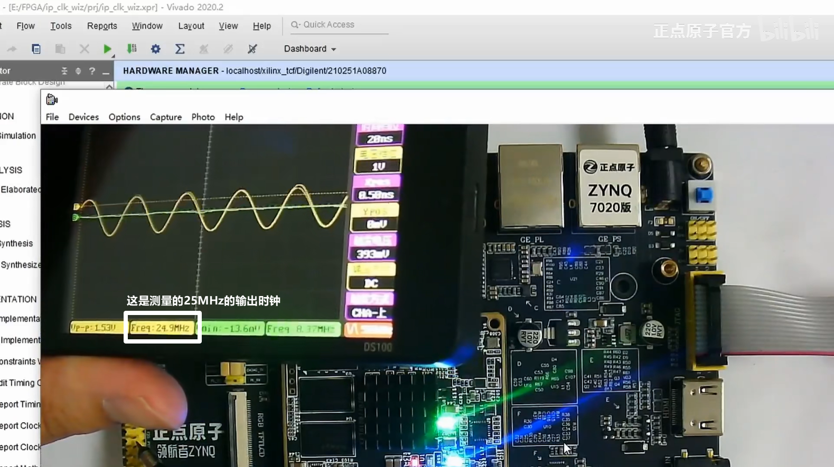Open Photo menu in camera window
Viewport: 834px width, 467px height.
coord(203,117)
